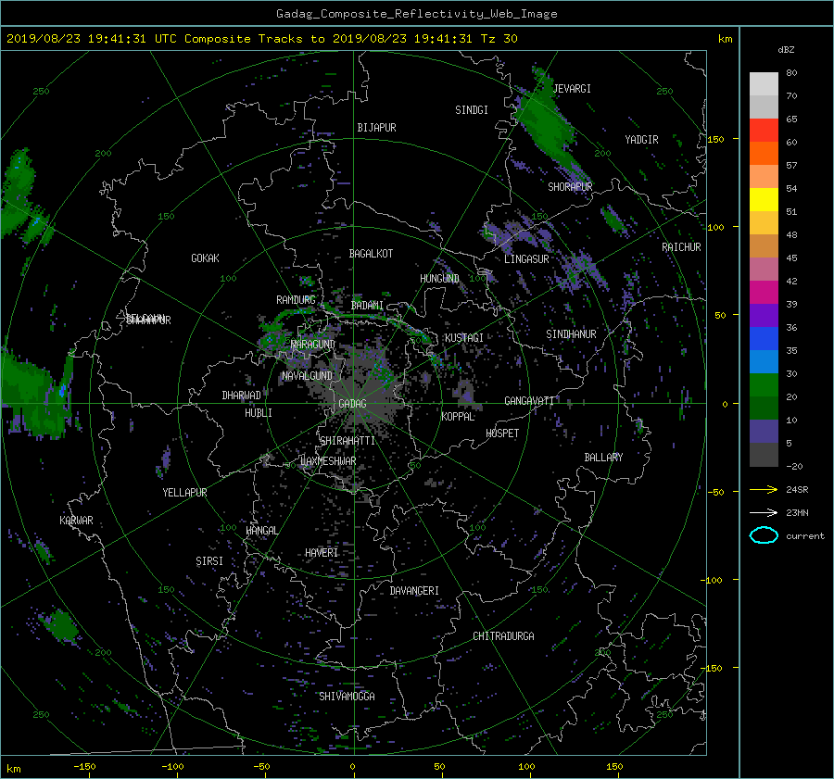This screenshot has height=779, width=834.
Task: Click the -150 value on bottom axis
Action: coord(84,767)
